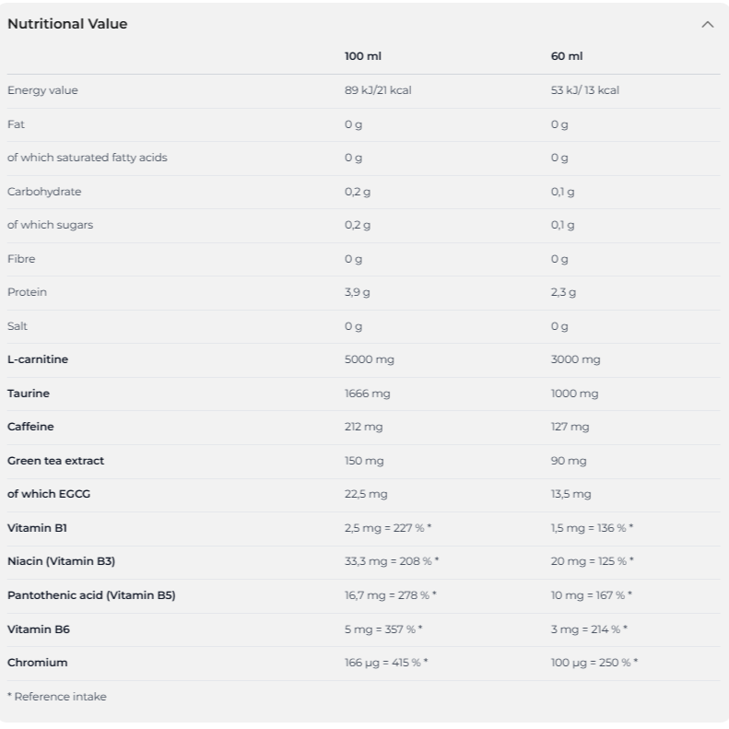Click the Caffeine row label
The height and width of the screenshot is (729, 729).
30,427
